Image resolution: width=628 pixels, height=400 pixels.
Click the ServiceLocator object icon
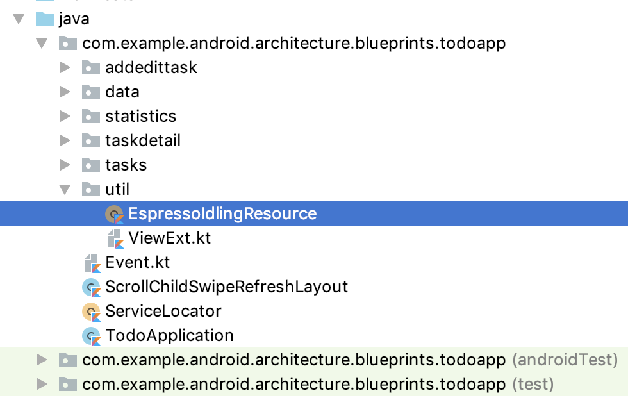(92, 312)
